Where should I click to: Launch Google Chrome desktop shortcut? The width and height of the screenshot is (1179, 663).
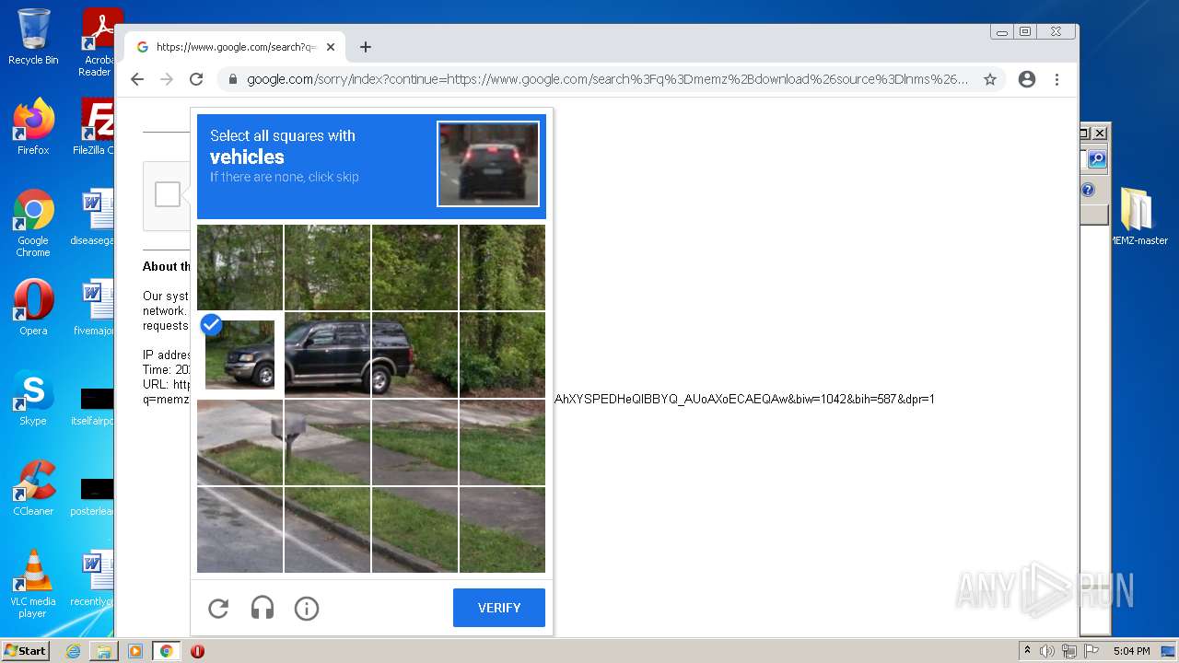33,223
